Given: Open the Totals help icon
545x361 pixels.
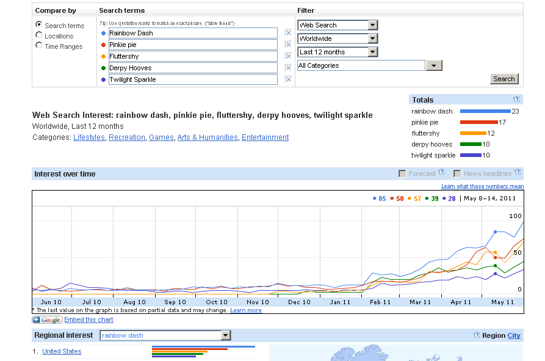Looking at the screenshot, I should pyautogui.click(x=516, y=100).
